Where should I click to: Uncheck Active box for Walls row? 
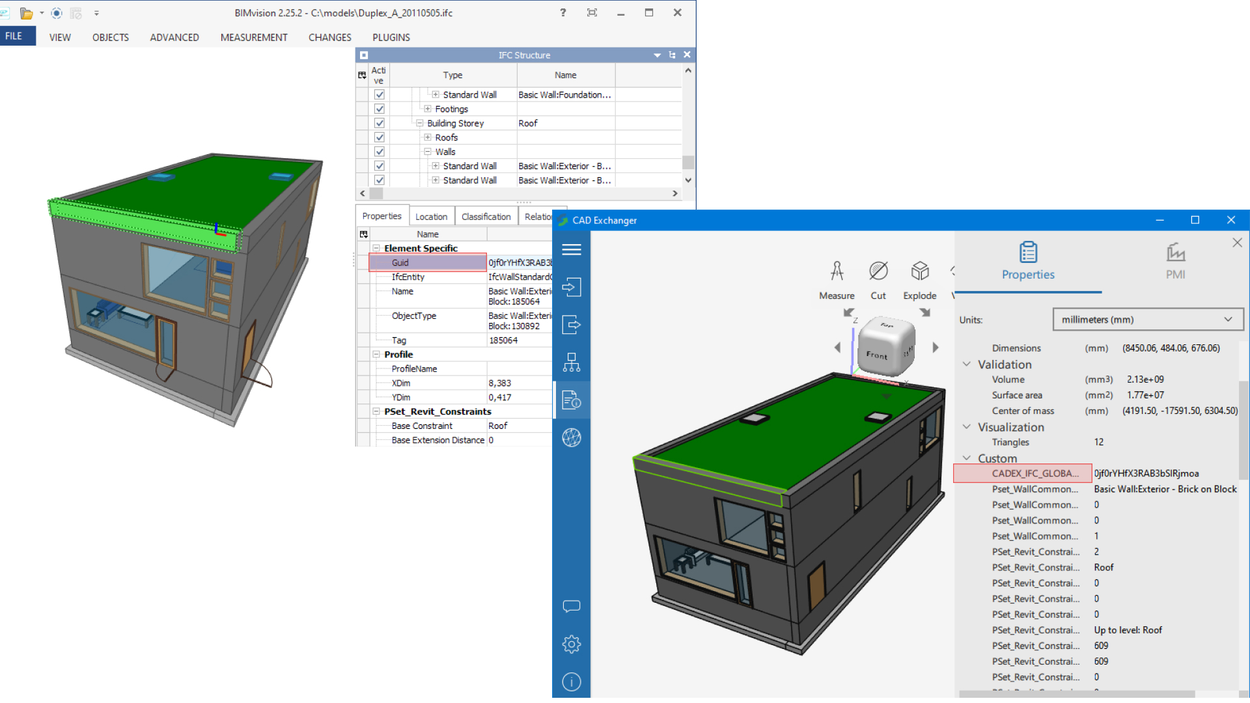click(x=380, y=152)
